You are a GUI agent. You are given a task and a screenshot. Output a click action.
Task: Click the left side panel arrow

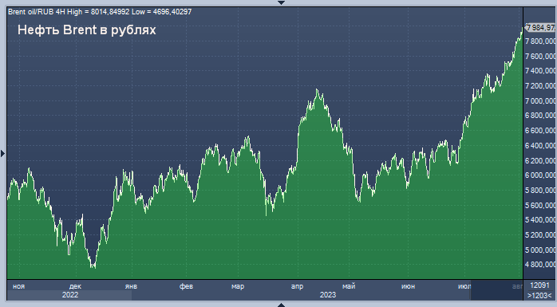pyautogui.click(x=3, y=153)
